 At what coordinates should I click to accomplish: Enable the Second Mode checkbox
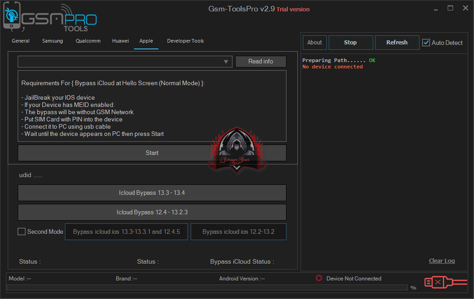[x=21, y=231]
